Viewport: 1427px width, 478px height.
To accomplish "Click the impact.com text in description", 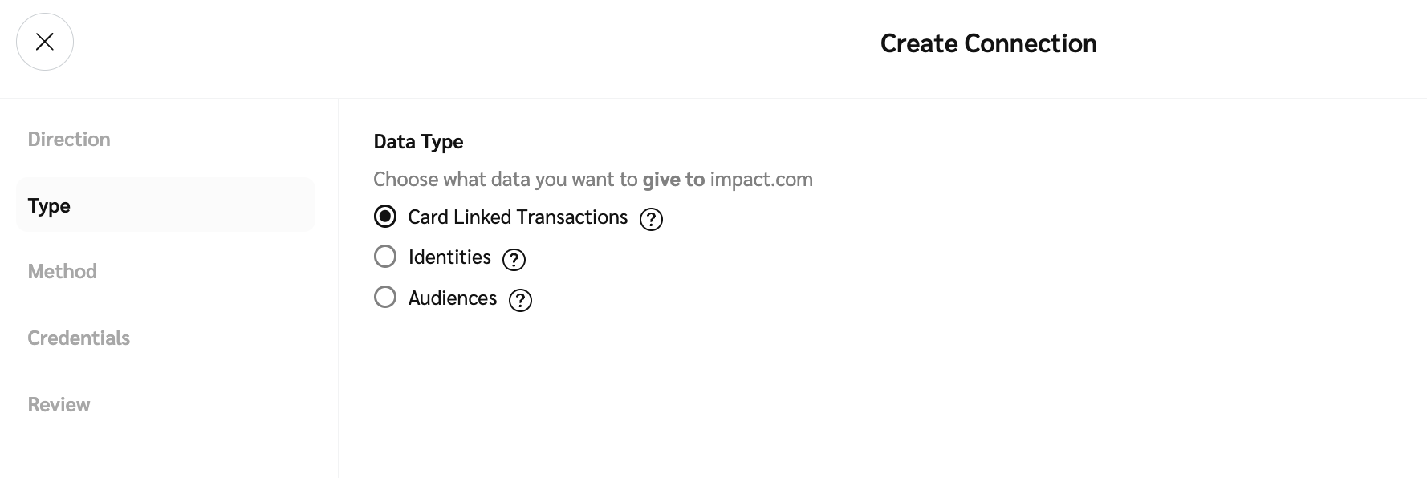I will 761,180.
